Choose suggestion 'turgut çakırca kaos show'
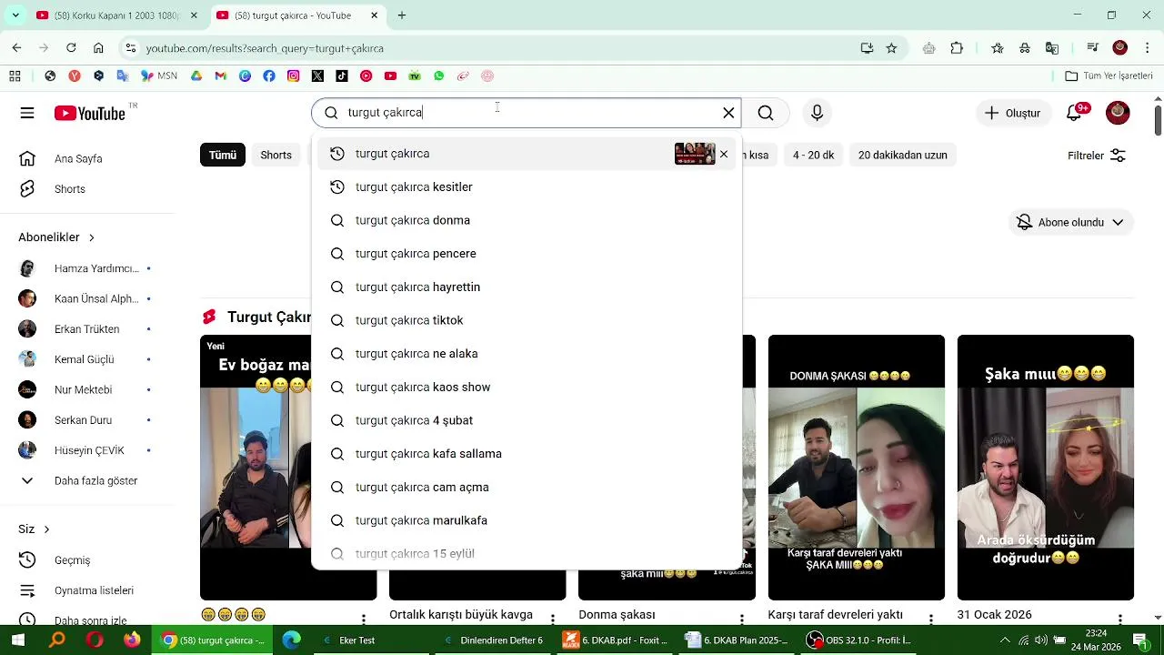The height and width of the screenshot is (655, 1164). (527, 388)
